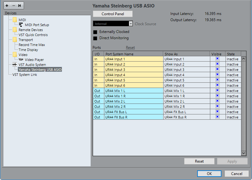Click the Port System Name column header
The height and width of the screenshot is (180, 252).
coord(134,54)
